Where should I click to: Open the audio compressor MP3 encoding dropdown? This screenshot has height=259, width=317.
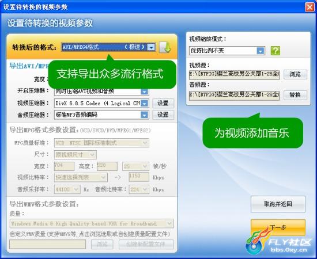[x=101, y=115]
